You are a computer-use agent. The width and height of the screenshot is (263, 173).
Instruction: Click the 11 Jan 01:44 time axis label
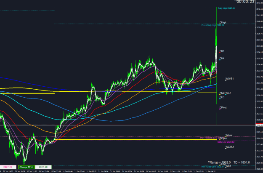(x=67, y=171)
